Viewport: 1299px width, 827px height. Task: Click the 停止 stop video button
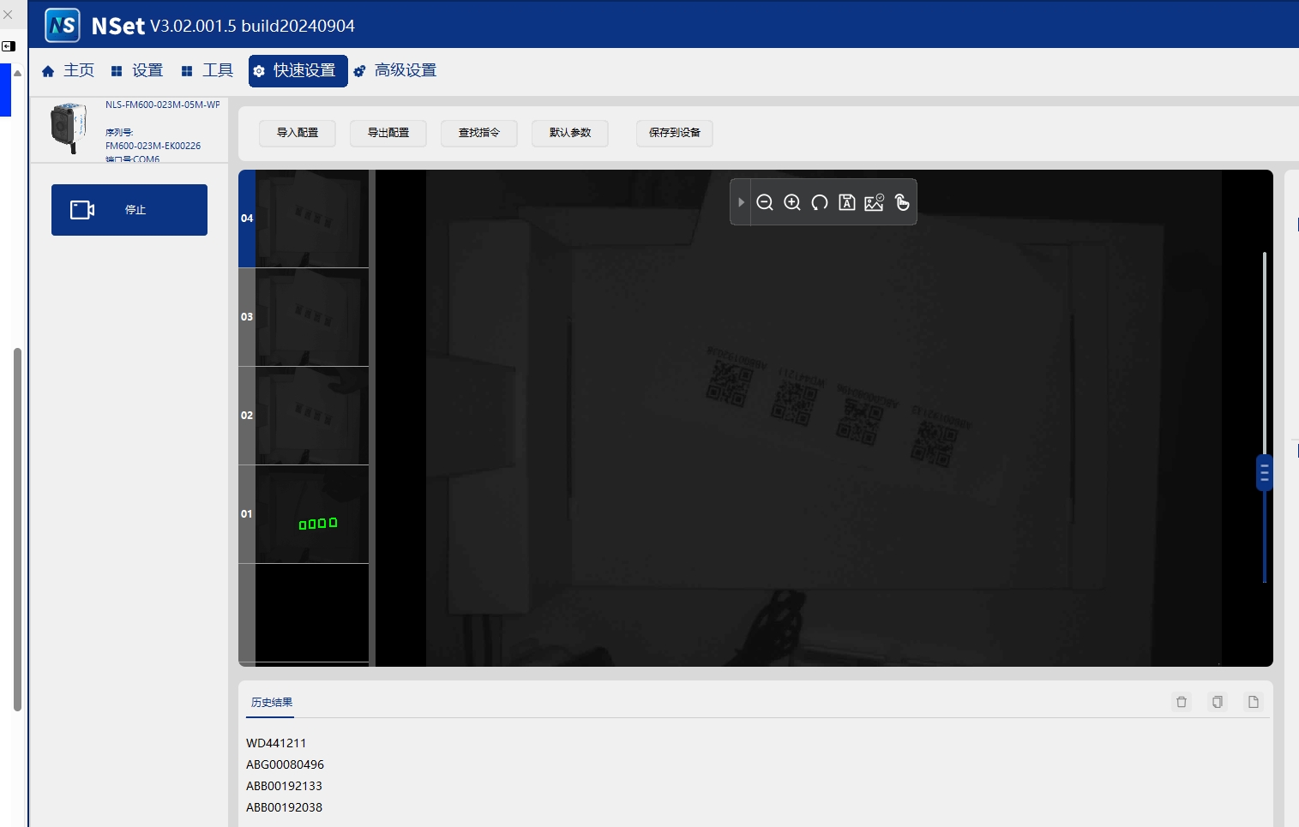pyautogui.click(x=129, y=210)
